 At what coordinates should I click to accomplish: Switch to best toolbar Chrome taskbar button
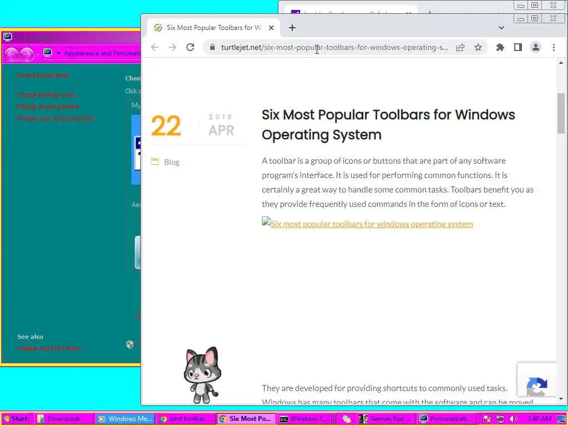(186, 419)
